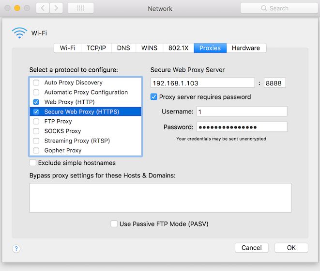Open the DNS tab

(x=123, y=48)
